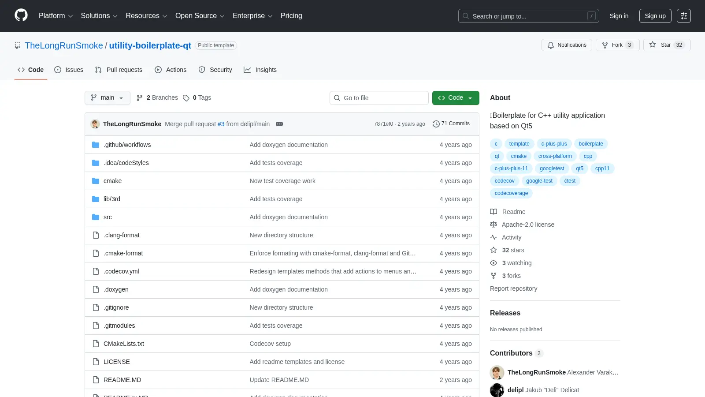
Task: Click the LICENSE file icon
Action: coord(96,362)
